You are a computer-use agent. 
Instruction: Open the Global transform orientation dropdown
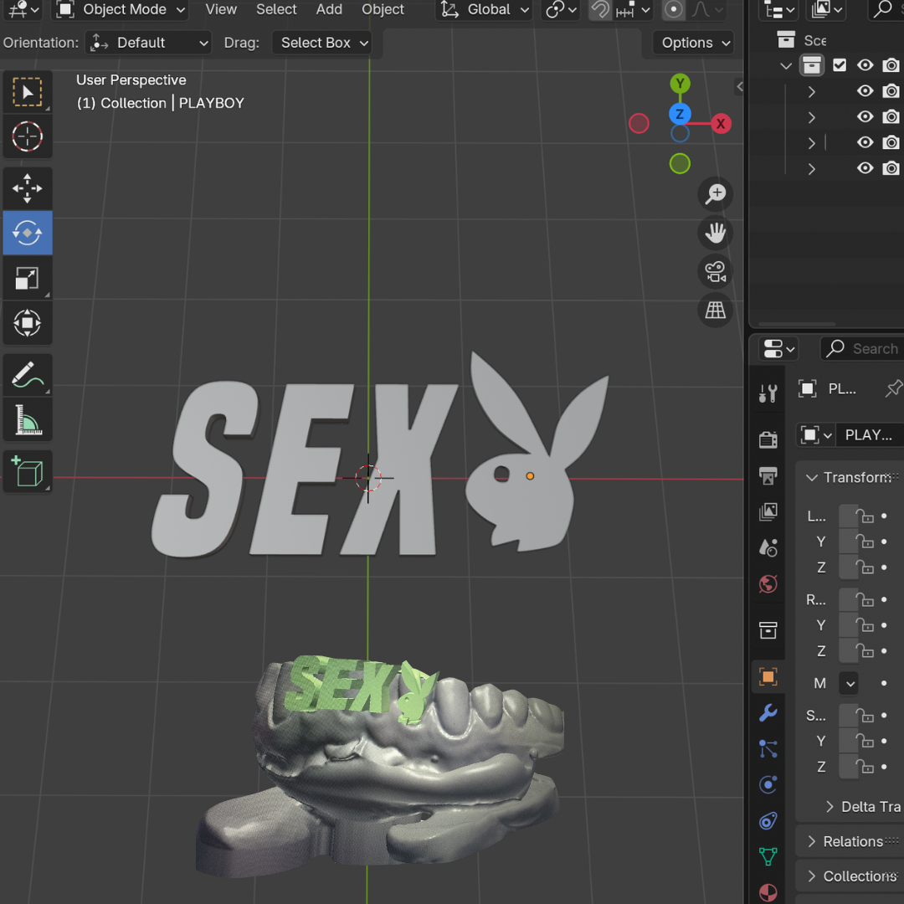coord(483,10)
